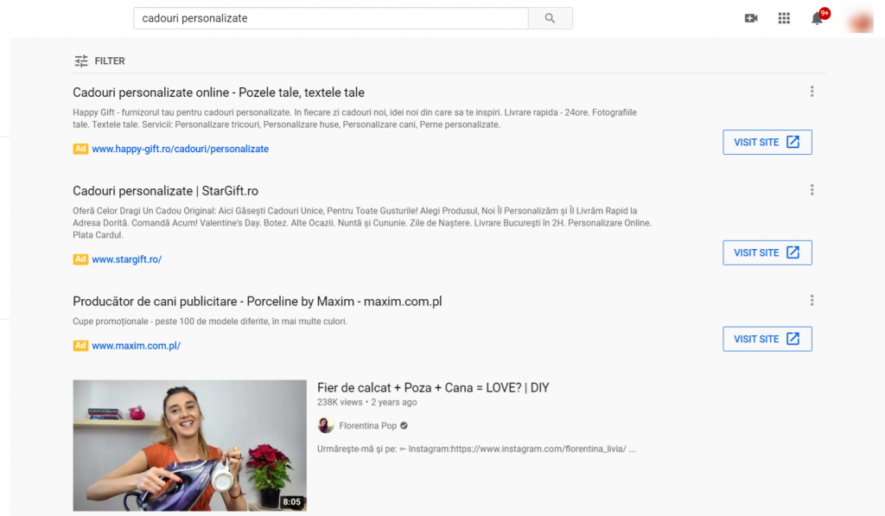Viewport: 885px width, 516px height.
Task: Click the video description 'Urmărește-mă și pe'
Action: click(476, 449)
